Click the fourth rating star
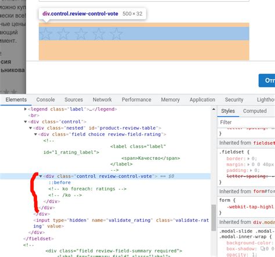The width and height of the screenshot is (275, 257). (99, 34)
